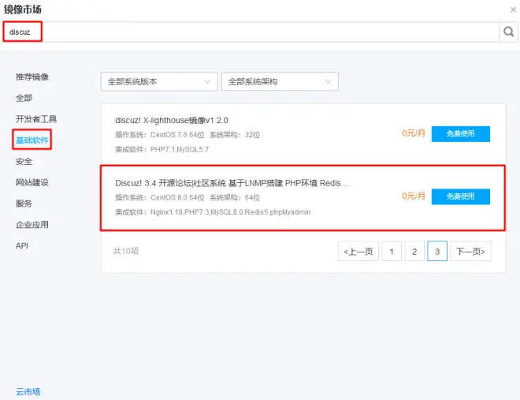Click the PHP7.1,MySQL5.7 software text
The width and height of the screenshot is (520, 400).
coord(180,149)
